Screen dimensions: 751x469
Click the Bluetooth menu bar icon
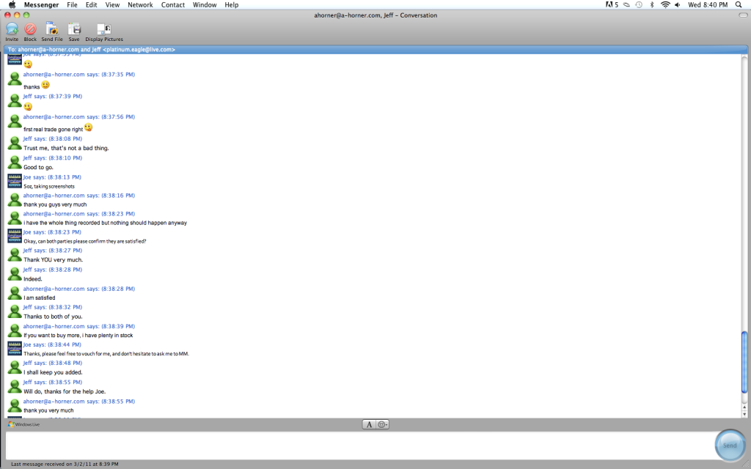pyautogui.click(x=651, y=5)
